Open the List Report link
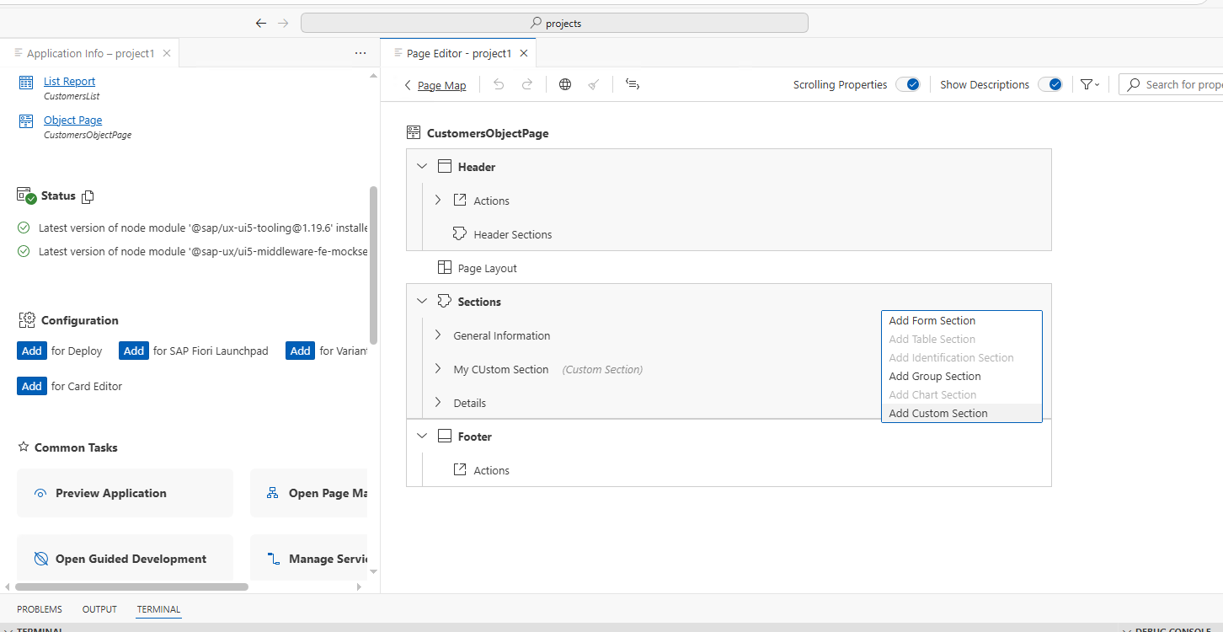 tap(69, 82)
